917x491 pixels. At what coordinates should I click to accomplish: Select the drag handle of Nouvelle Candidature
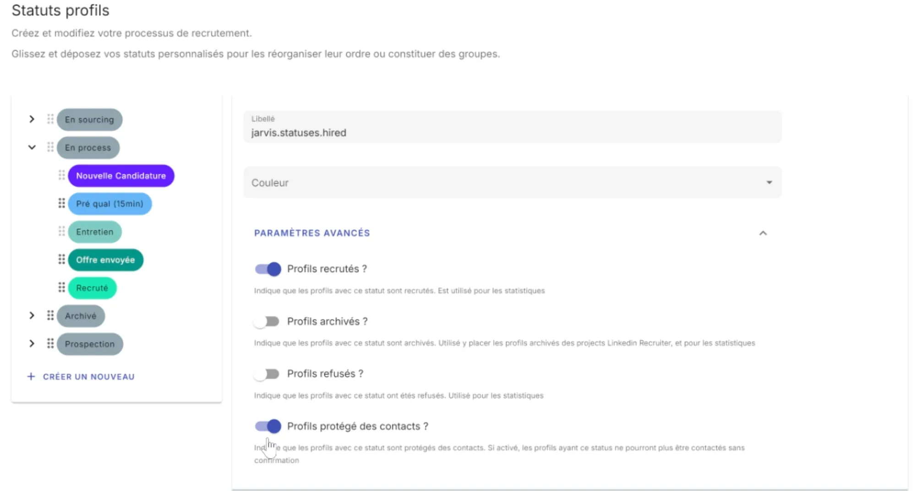point(61,175)
